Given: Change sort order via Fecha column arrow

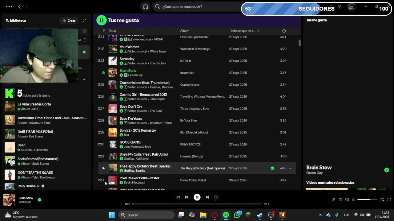Looking at the screenshot, I should point(258,31).
